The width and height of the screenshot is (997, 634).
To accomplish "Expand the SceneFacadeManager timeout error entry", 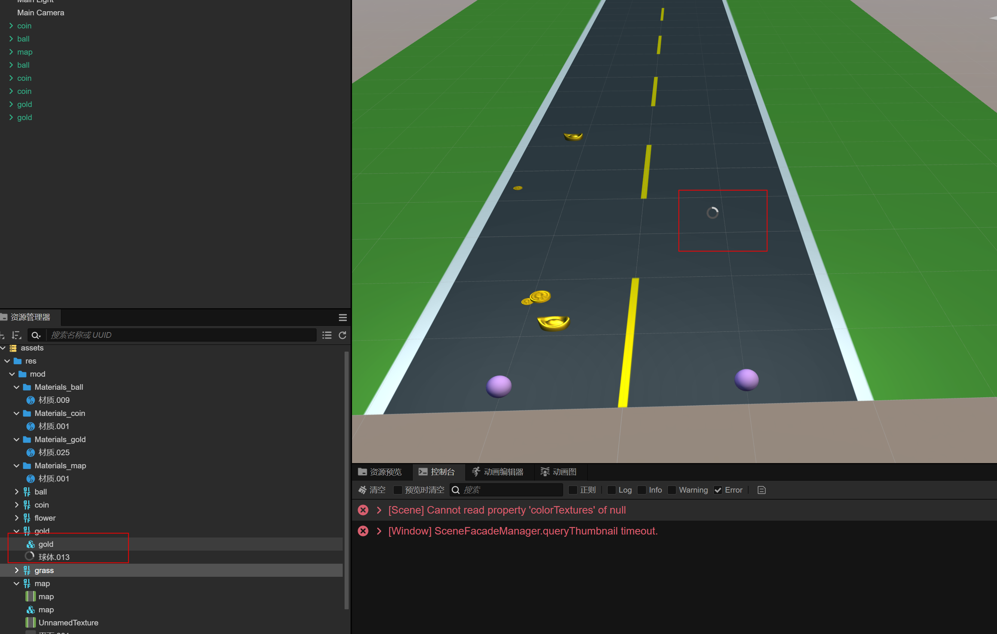I will [x=379, y=531].
